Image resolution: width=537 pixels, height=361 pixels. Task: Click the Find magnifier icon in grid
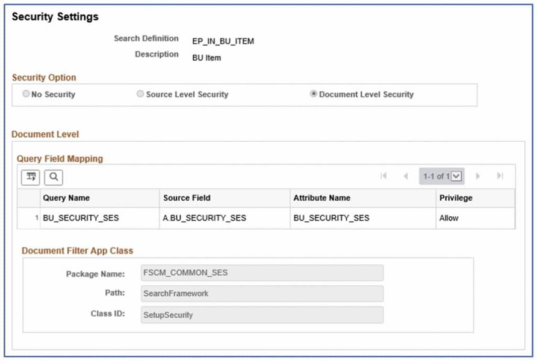(53, 177)
